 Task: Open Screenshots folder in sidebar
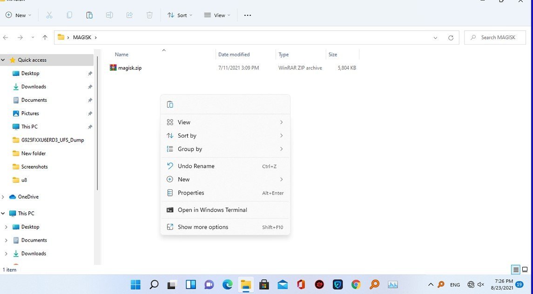tap(34, 167)
